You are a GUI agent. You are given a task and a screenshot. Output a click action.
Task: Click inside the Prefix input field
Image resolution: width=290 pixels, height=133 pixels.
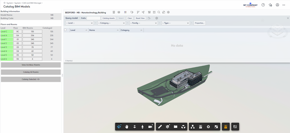94,18
